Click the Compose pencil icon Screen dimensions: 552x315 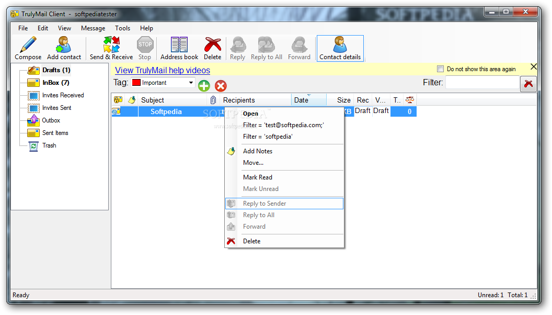tap(28, 44)
